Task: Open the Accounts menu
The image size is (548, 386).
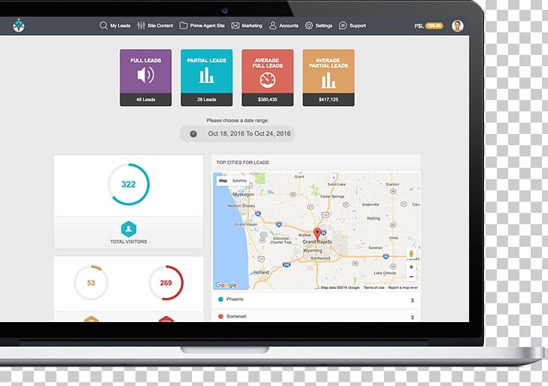Action: click(x=289, y=26)
